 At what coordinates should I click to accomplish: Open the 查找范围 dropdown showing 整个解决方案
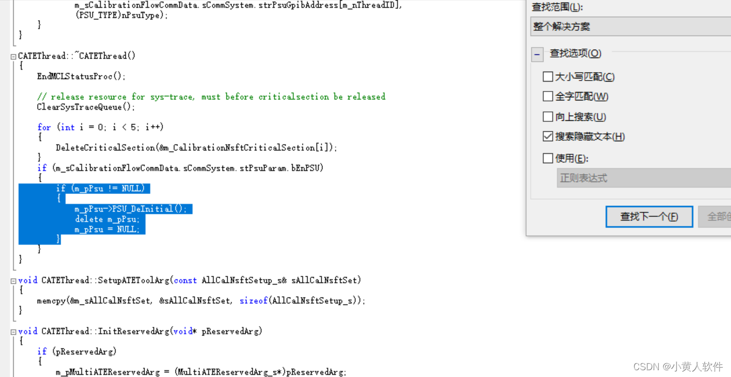tap(630, 27)
